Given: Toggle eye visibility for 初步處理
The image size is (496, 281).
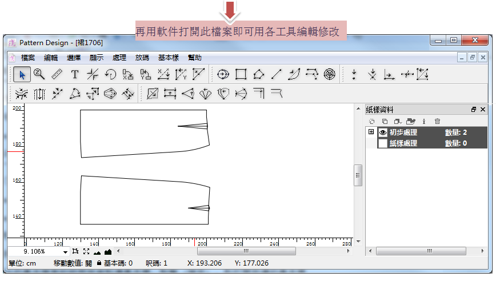Looking at the screenshot, I should pos(383,133).
